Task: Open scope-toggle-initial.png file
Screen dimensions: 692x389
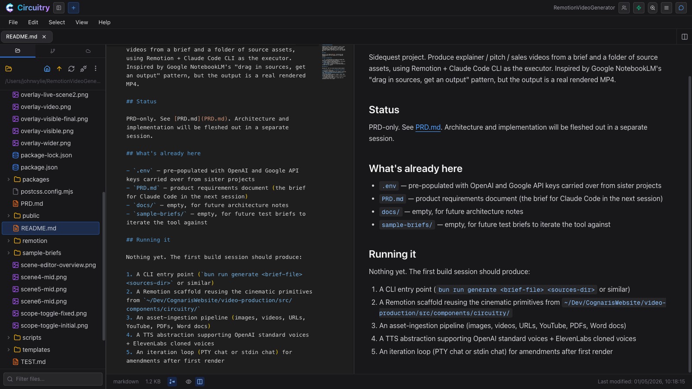Action: [x=51, y=325]
